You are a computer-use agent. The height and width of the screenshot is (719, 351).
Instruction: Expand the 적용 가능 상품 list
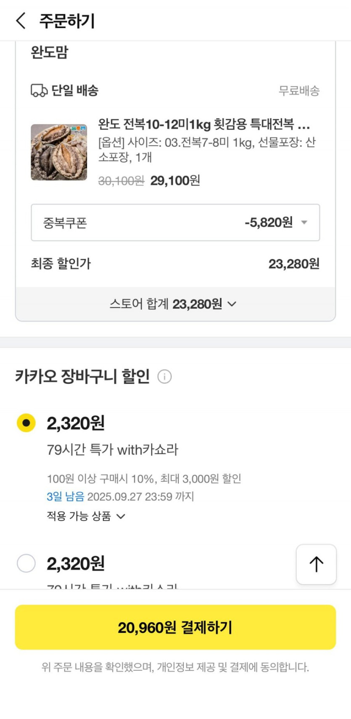coord(86,516)
